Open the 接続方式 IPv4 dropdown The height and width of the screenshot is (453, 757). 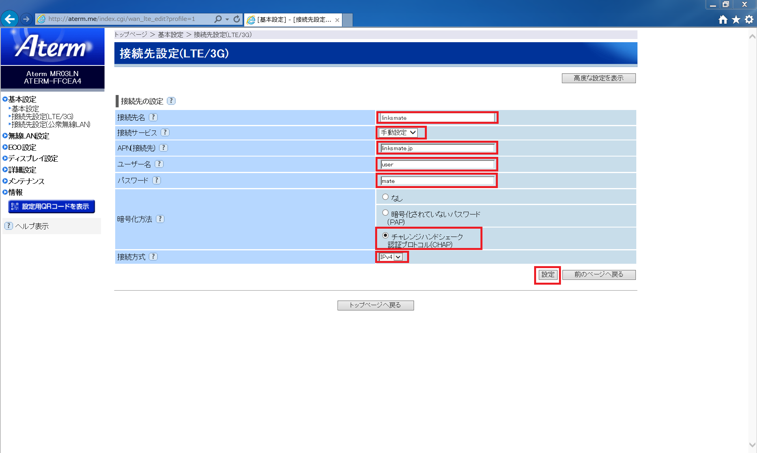[x=391, y=257]
